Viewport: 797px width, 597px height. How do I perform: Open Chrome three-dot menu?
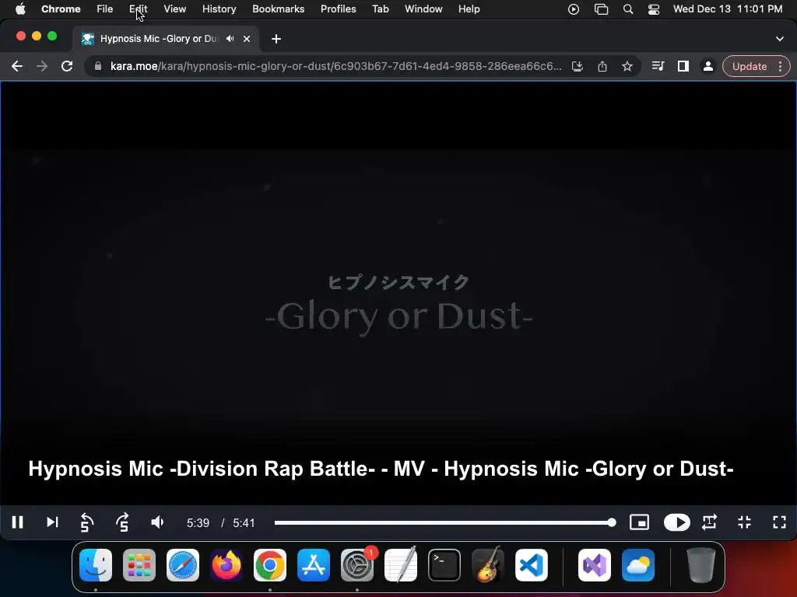click(780, 67)
